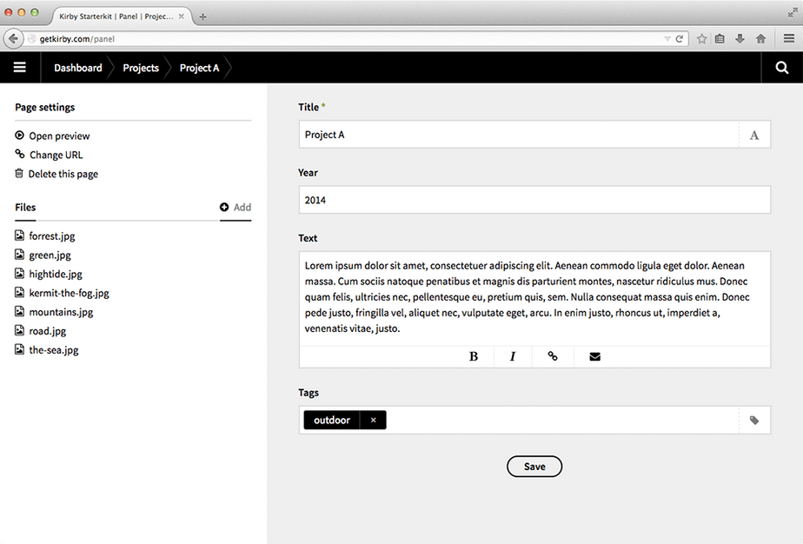803x544 pixels.
Task: Click inside the Year input field
Action: (534, 200)
